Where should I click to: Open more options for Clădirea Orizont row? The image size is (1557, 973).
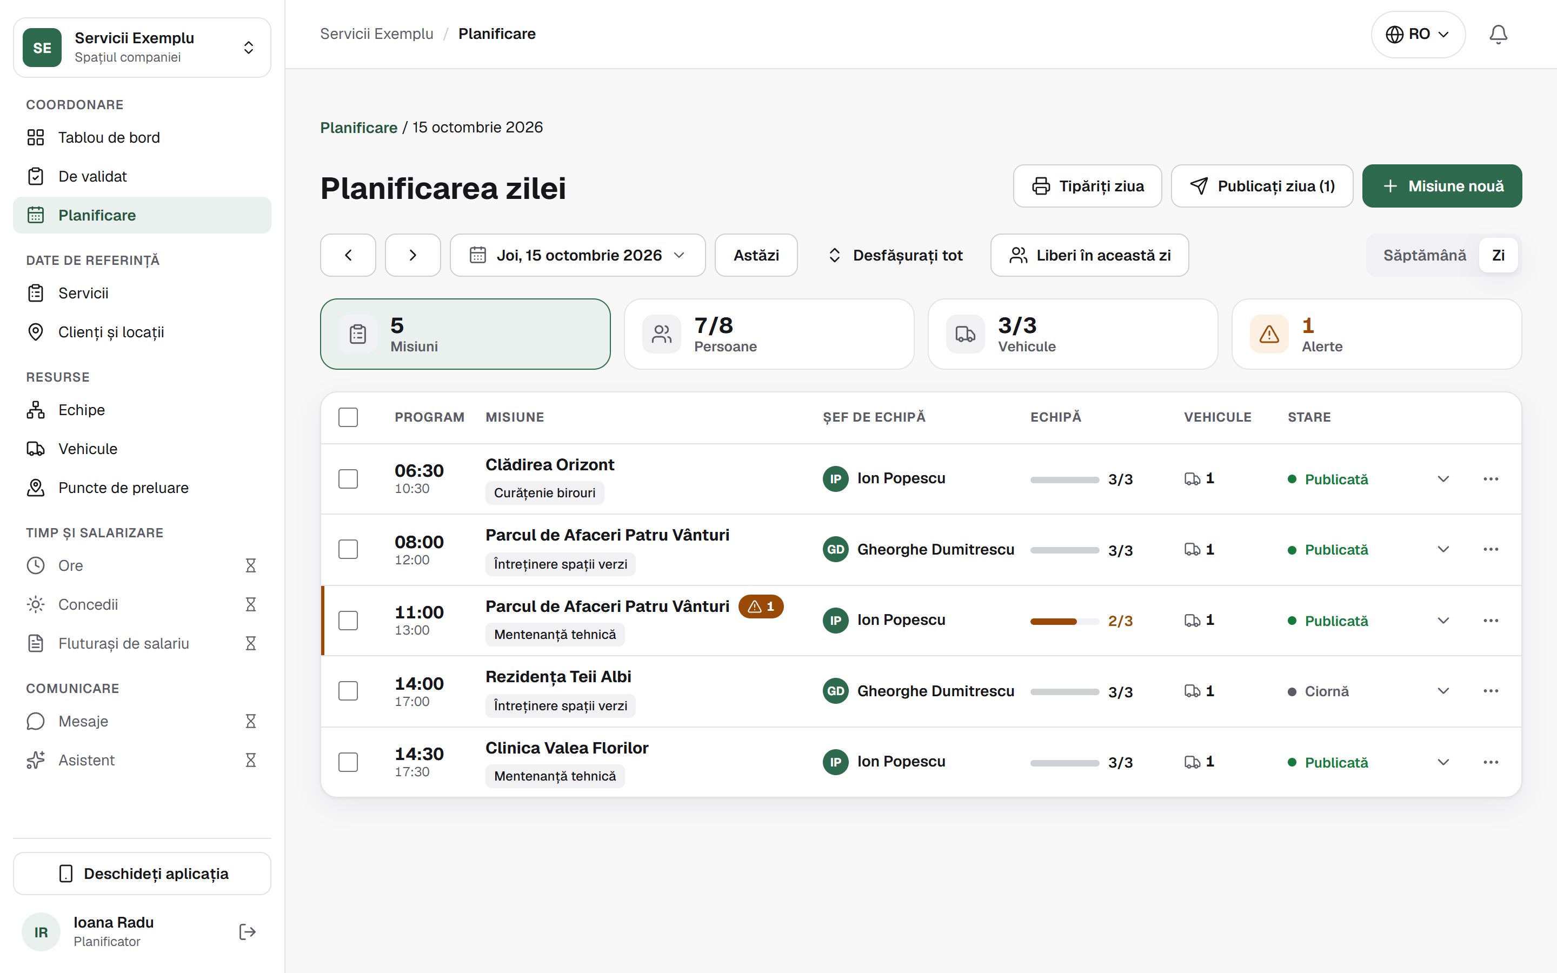coord(1491,479)
